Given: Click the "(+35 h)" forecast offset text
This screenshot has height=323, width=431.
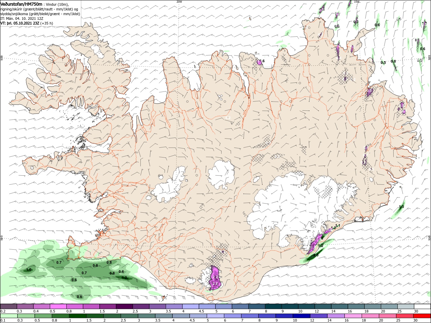Looking at the screenshot, I should pos(47,24).
